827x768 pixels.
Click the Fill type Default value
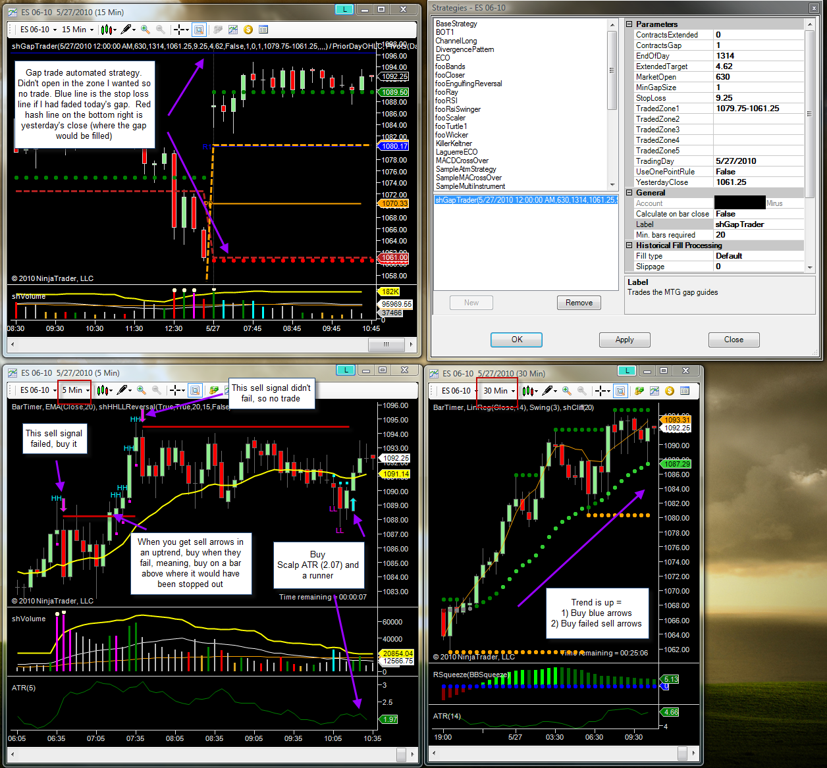(759, 256)
